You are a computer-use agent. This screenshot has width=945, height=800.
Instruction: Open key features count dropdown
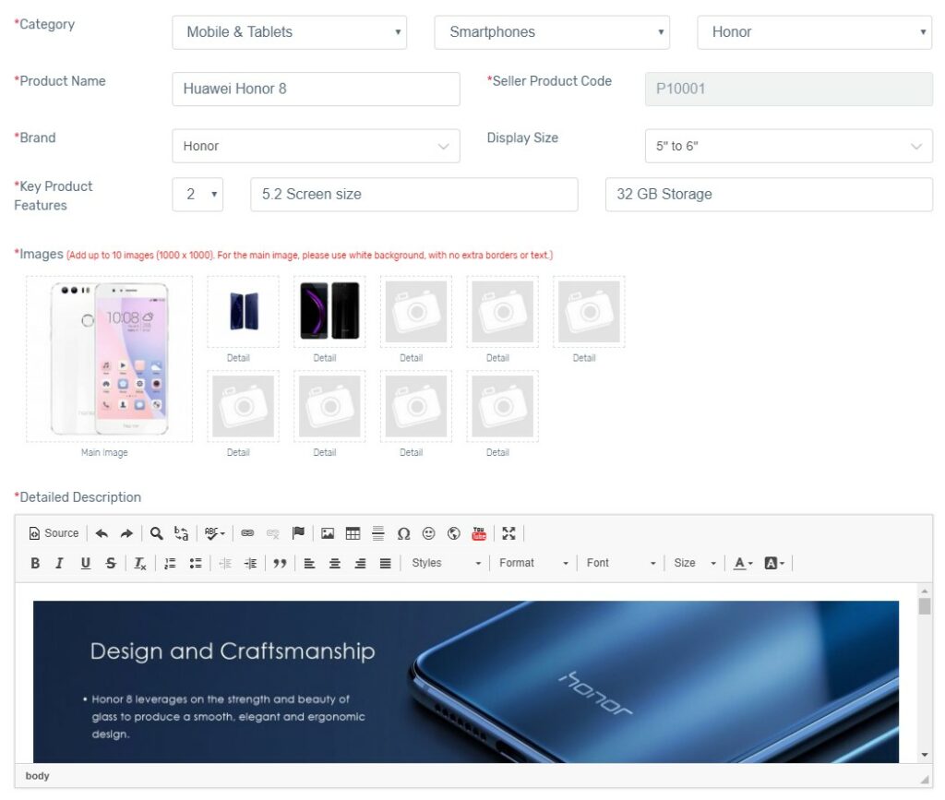click(x=197, y=194)
